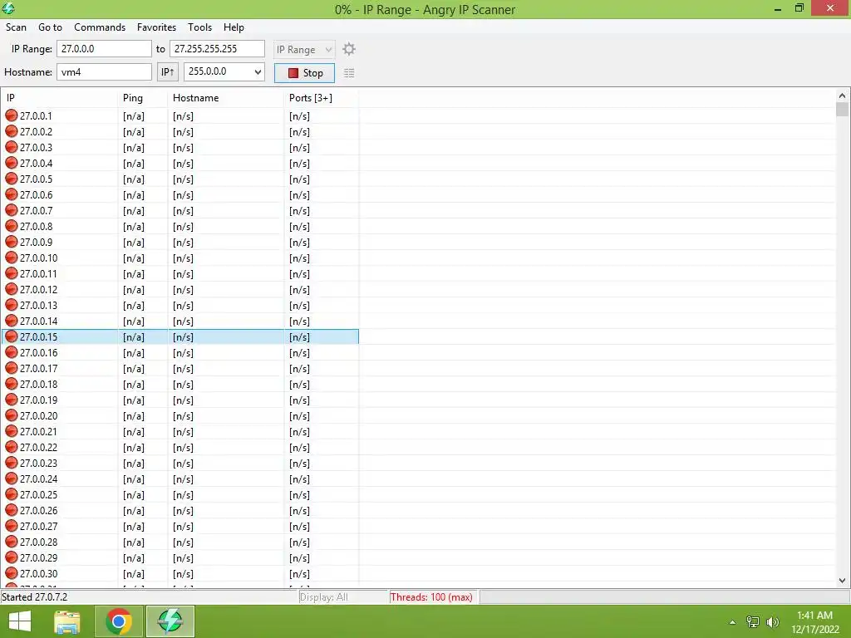The width and height of the screenshot is (851, 638).
Task: Sort by the Hostname column header
Action: coord(226,98)
